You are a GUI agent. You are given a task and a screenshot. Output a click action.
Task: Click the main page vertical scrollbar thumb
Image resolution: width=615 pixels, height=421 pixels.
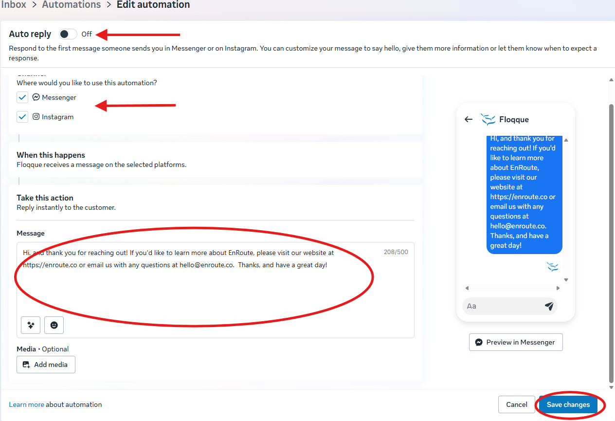(x=612, y=243)
